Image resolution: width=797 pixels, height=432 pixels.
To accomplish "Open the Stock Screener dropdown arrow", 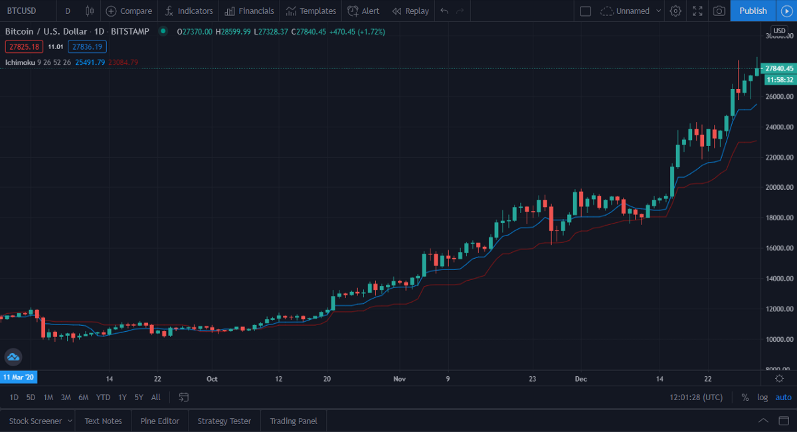I will coord(70,421).
